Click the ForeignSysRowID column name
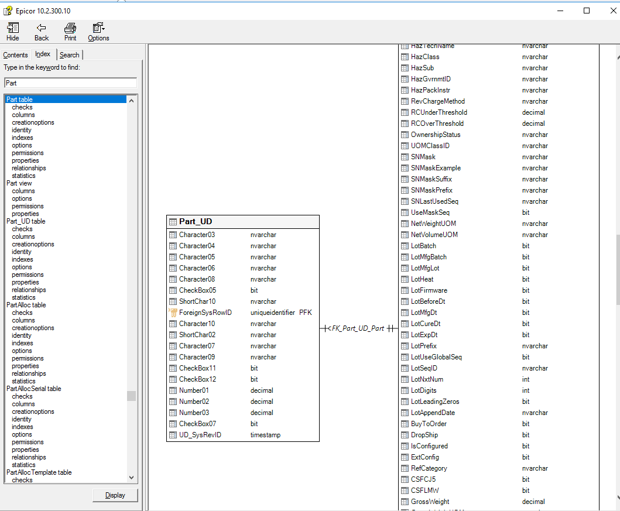 tap(205, 313)
